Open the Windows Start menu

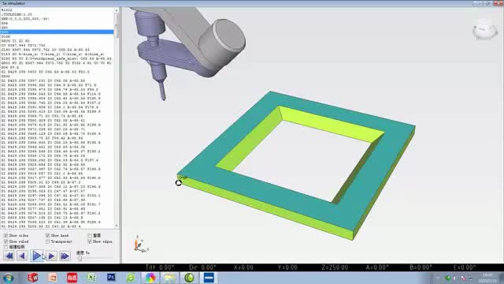[8, 278]
